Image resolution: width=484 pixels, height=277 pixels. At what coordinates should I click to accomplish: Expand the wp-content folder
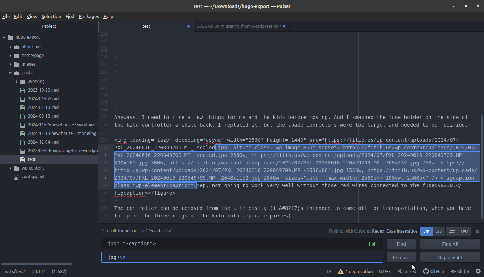point(10,168)
